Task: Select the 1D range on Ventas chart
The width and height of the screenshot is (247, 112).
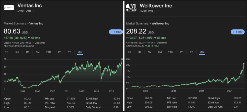Action: [x=7, y=52]
